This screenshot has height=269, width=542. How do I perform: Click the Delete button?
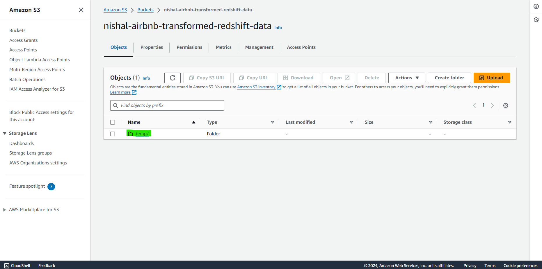(372, 78)
